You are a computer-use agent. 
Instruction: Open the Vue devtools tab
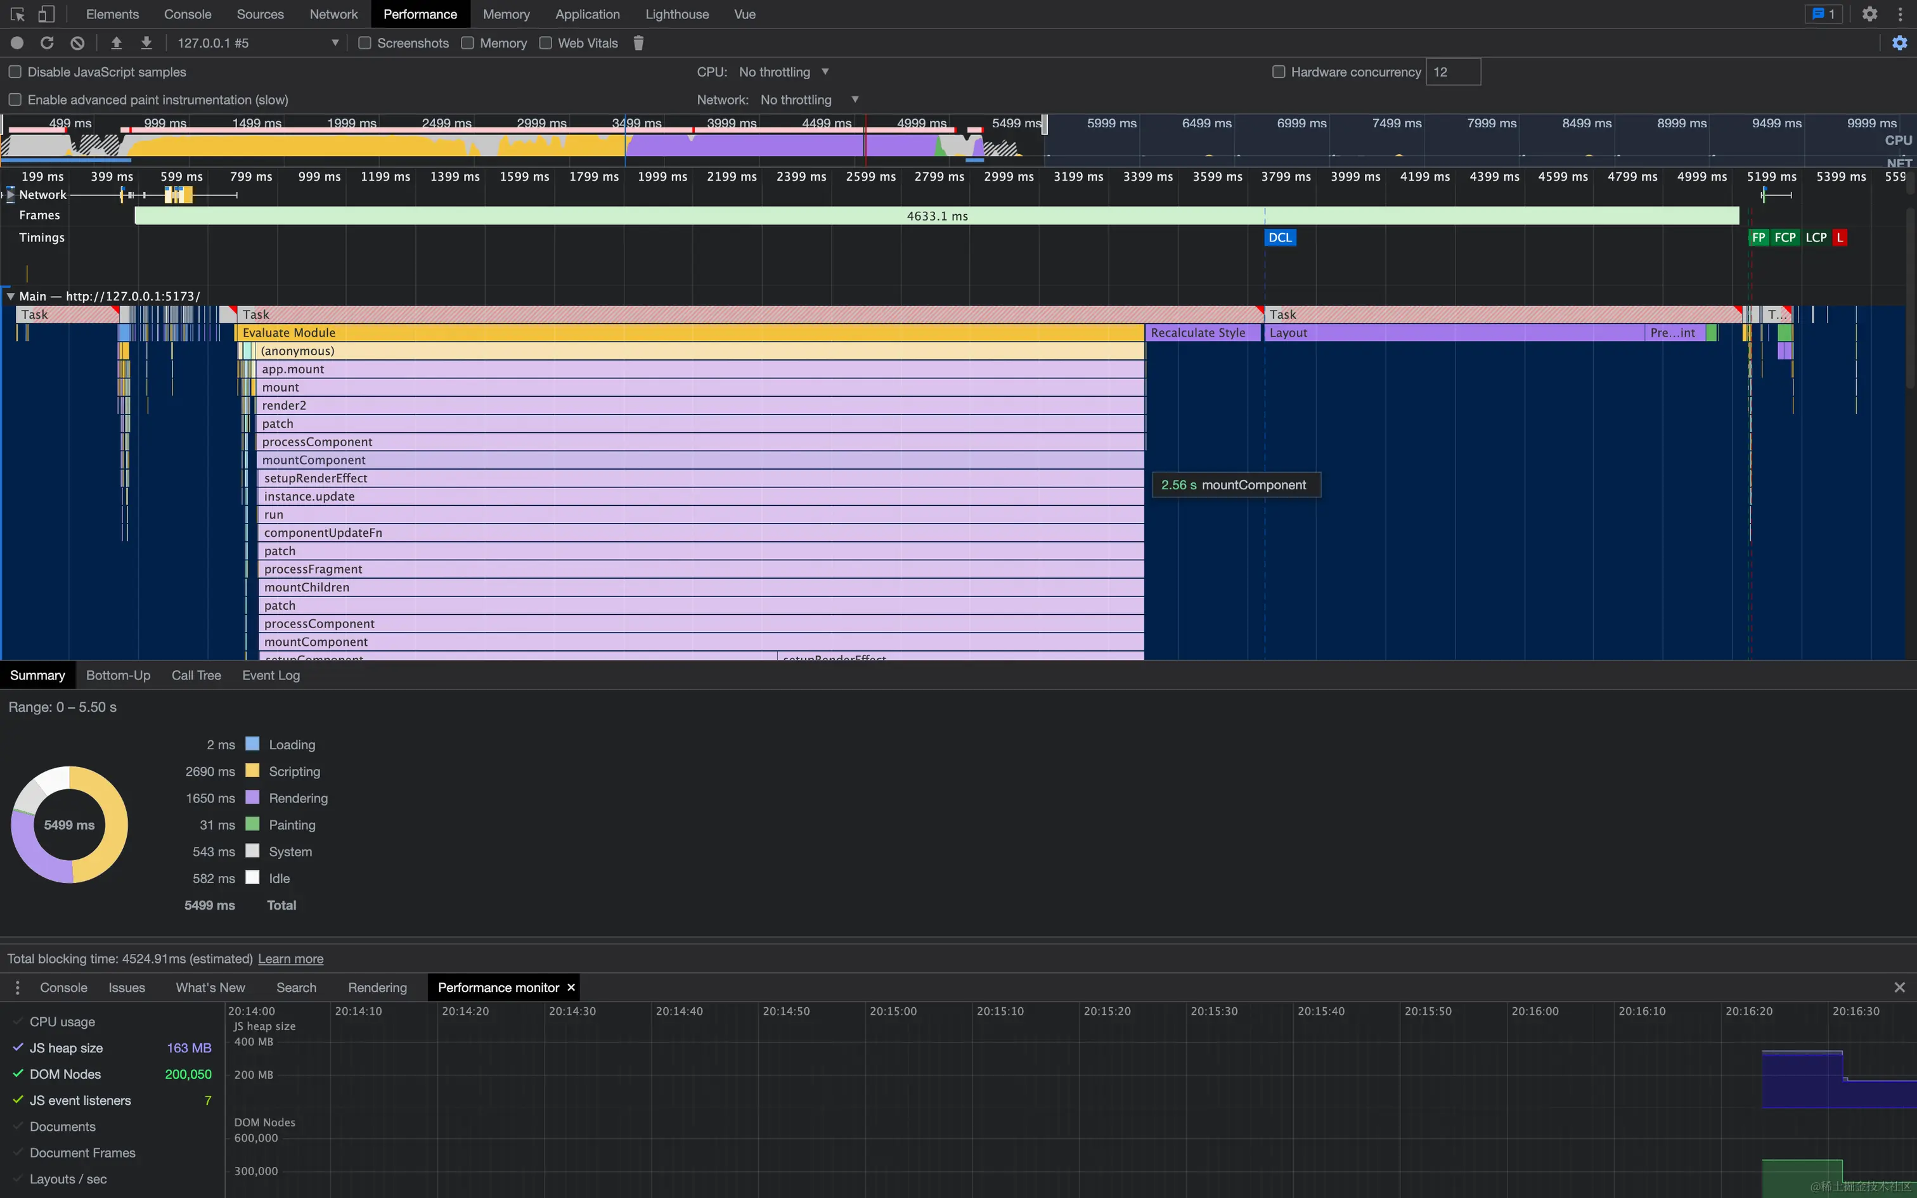(745, 14)
